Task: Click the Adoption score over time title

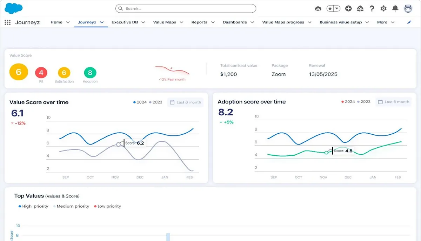Action: tap(252, 102)
